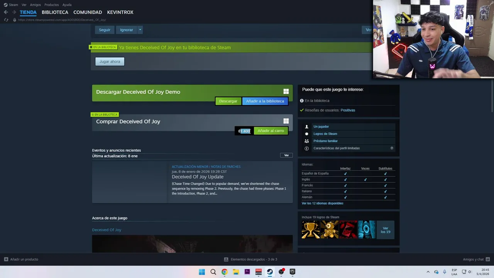494x278 pixels.
Task: Open OBS Studio from taskbar
Action: (281, 272)
